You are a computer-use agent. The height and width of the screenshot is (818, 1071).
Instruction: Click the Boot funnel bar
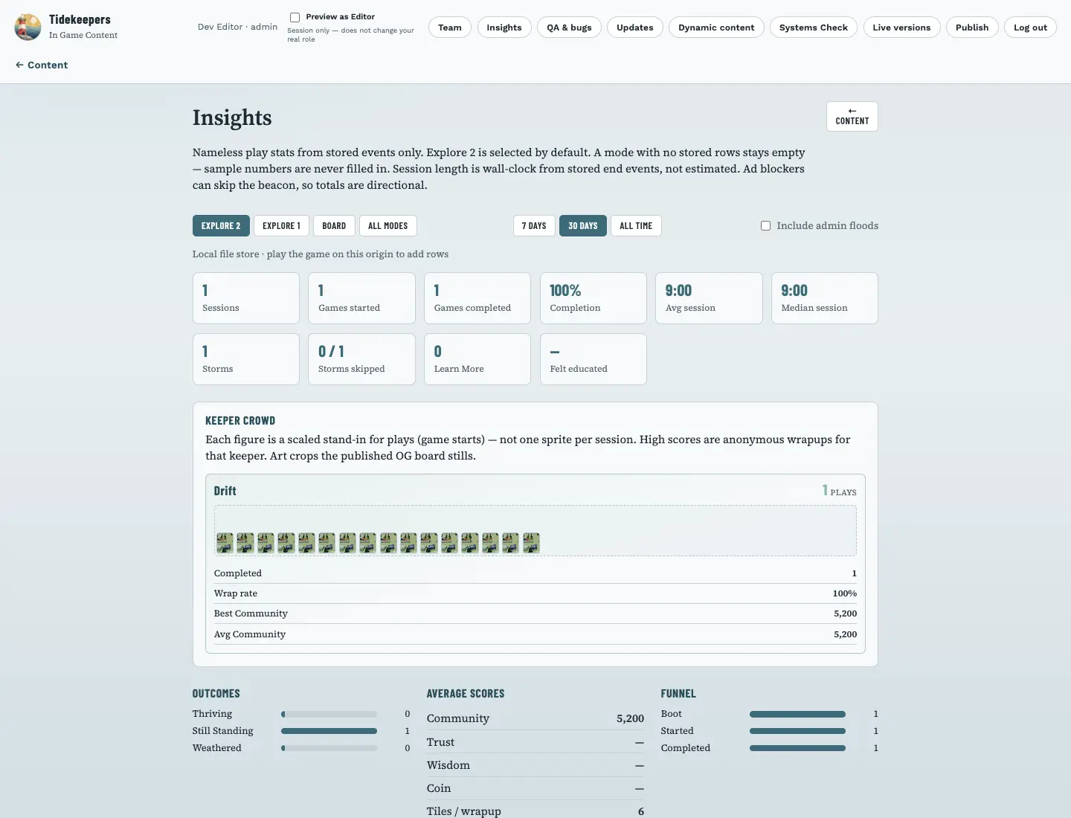pos(797,714)
